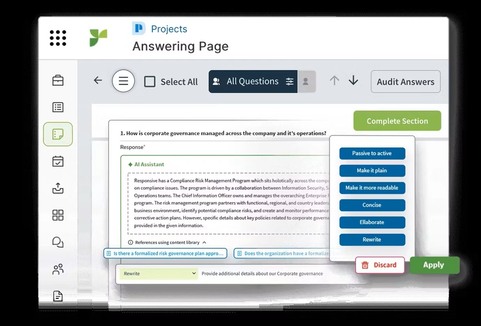The image size is (481, 326).
Task: Open the Rewrite dropdown selector
Action: (159, 274)
